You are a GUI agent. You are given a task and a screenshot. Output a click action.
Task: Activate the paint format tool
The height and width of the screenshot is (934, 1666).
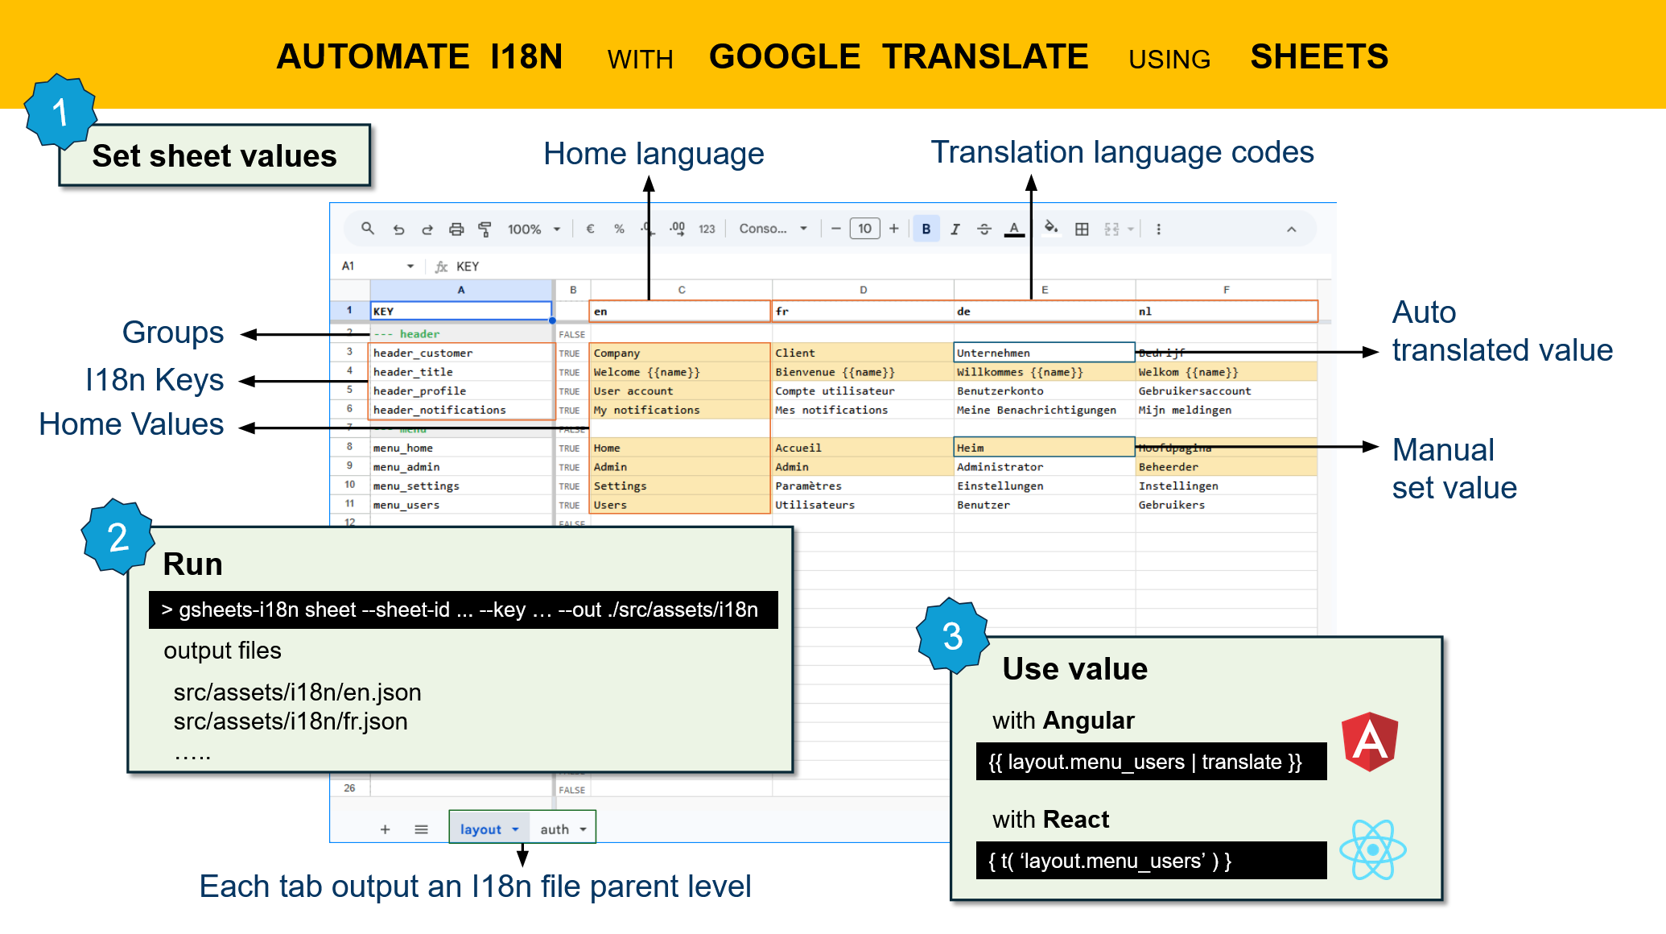point(485,229)
